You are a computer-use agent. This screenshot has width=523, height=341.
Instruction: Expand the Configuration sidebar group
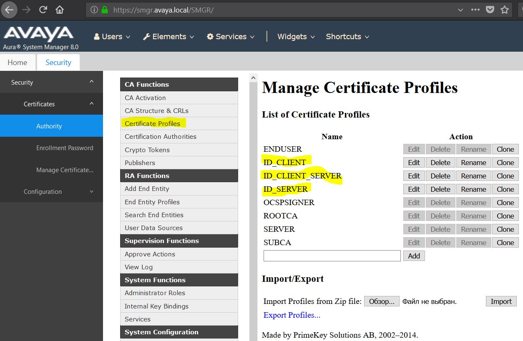[x=51, y=192]
